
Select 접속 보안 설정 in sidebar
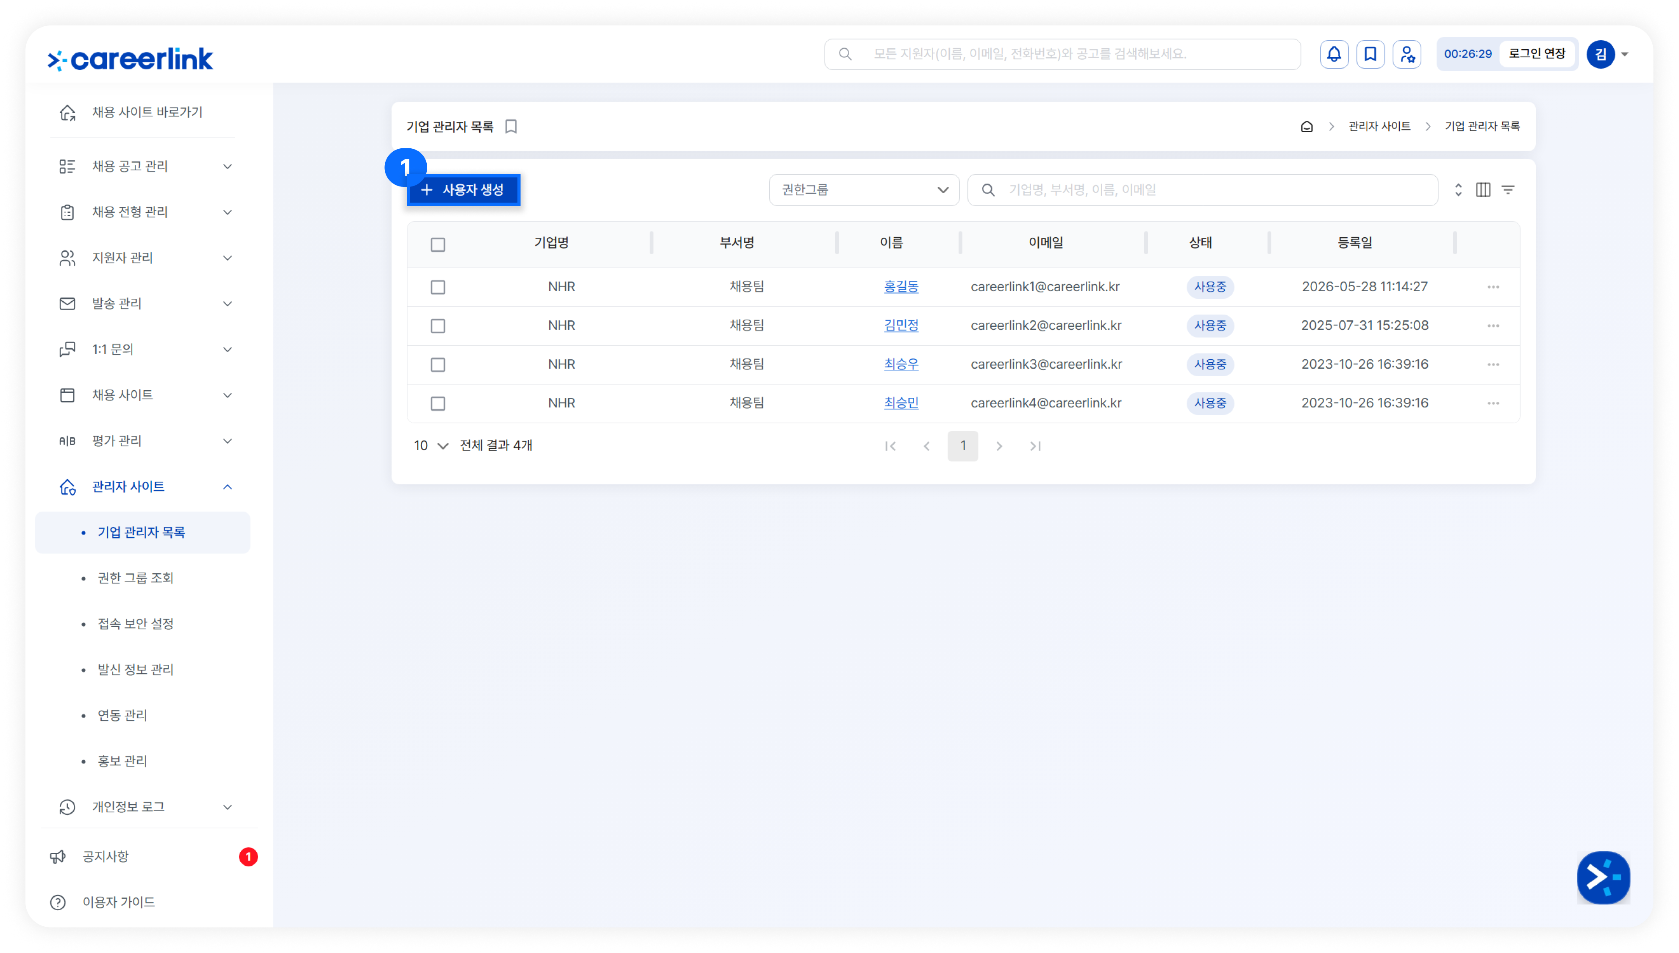tap(136, 624)
